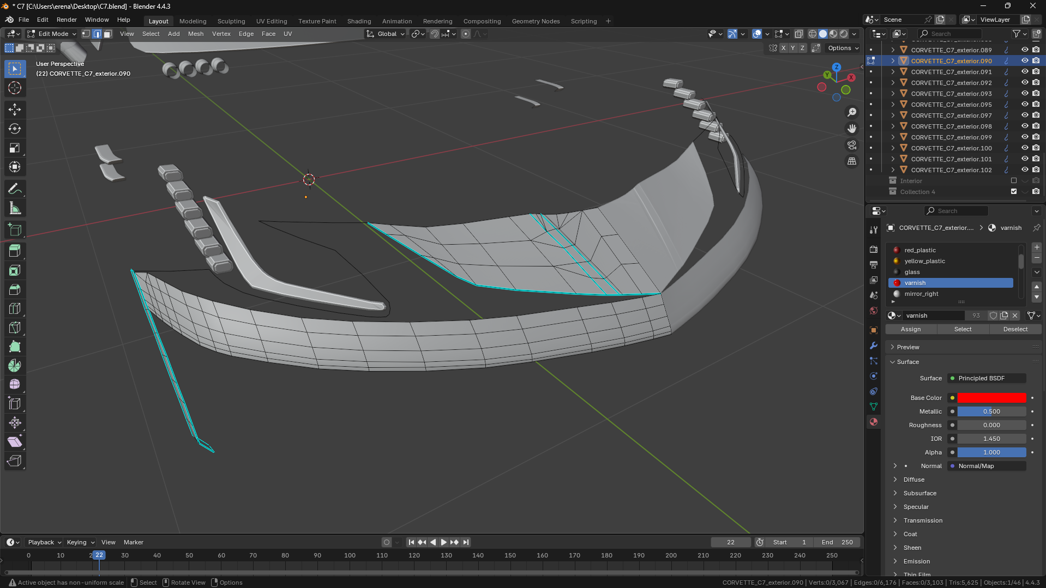The width and height of the screenshot is (1046, 588).
Task: Select the Annotate tool
Action: click(x=15, y=189)
